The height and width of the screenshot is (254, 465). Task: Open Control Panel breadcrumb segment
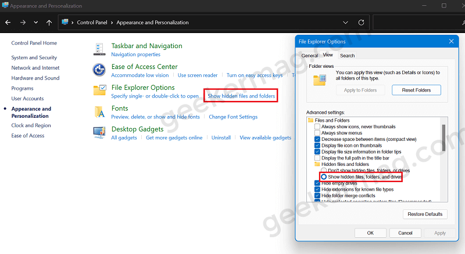click(92, 23)
